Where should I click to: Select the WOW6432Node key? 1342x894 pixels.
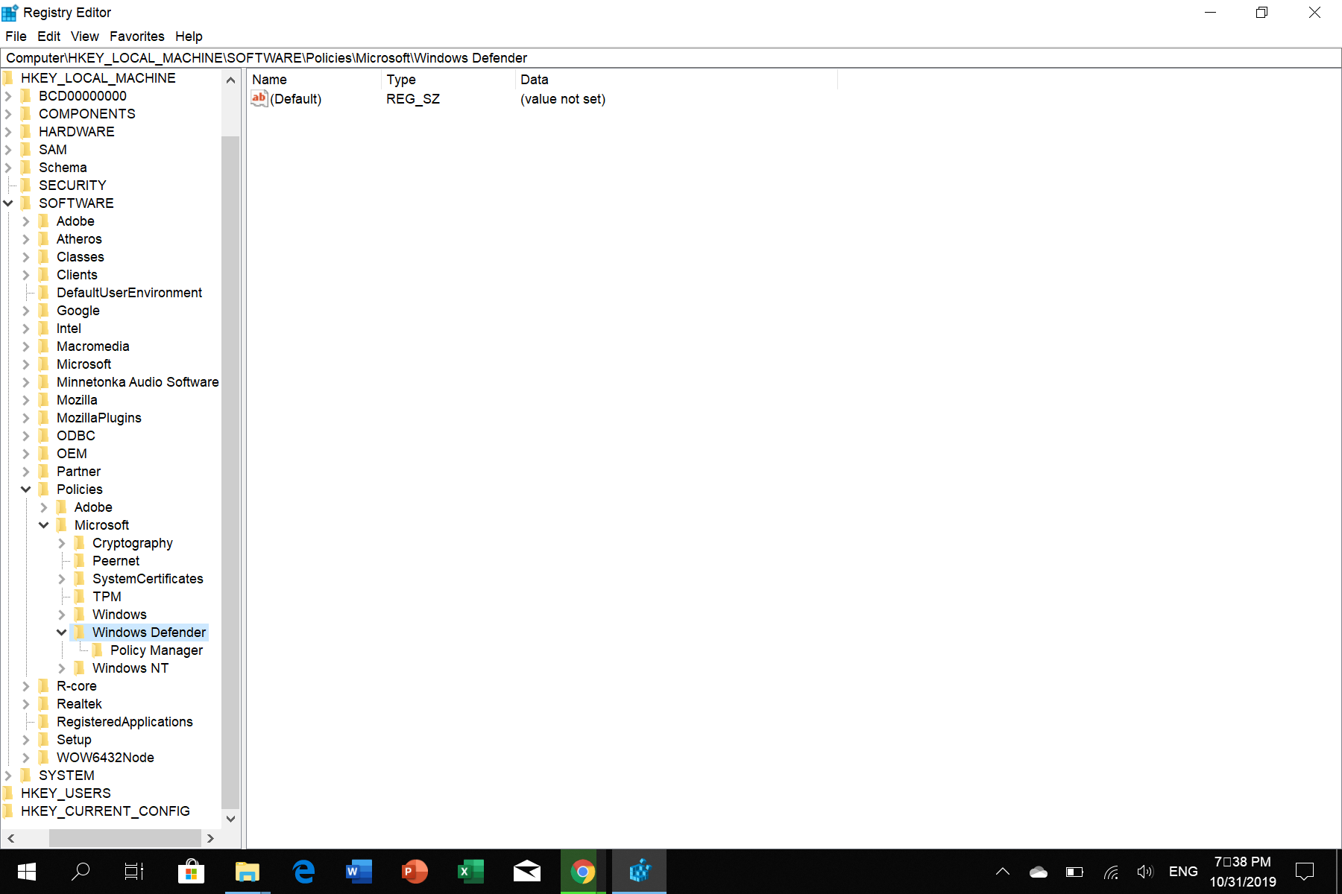point(105,758)
